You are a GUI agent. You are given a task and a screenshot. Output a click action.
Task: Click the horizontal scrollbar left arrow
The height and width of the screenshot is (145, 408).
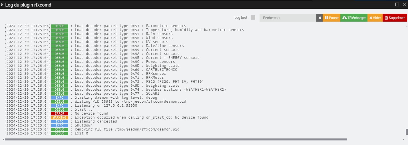[x=3, y=139]
